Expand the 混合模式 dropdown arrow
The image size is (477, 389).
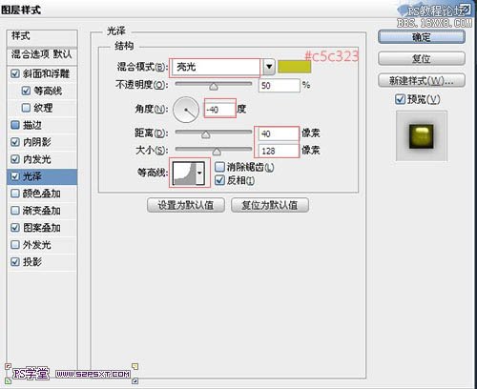(269, 67)
